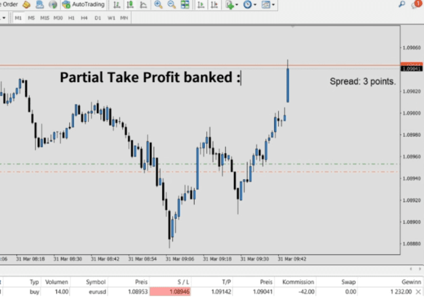Toggle the AutoTrading button
The image size is (424, 305).
click(83, 5)
